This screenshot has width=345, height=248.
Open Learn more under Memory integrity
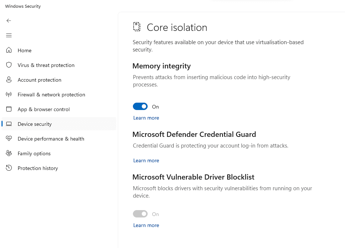pos(146,118)
